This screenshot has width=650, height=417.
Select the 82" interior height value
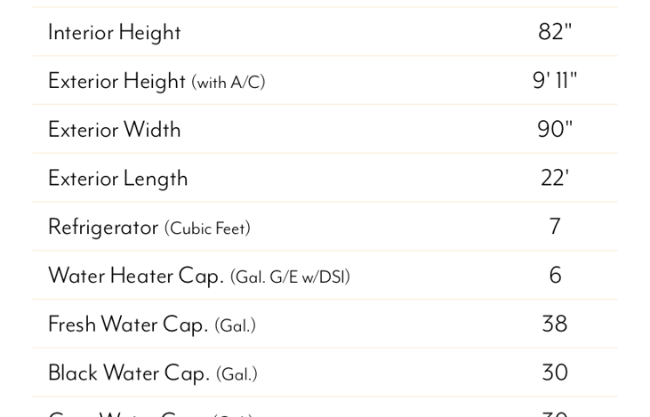(555, 31)
